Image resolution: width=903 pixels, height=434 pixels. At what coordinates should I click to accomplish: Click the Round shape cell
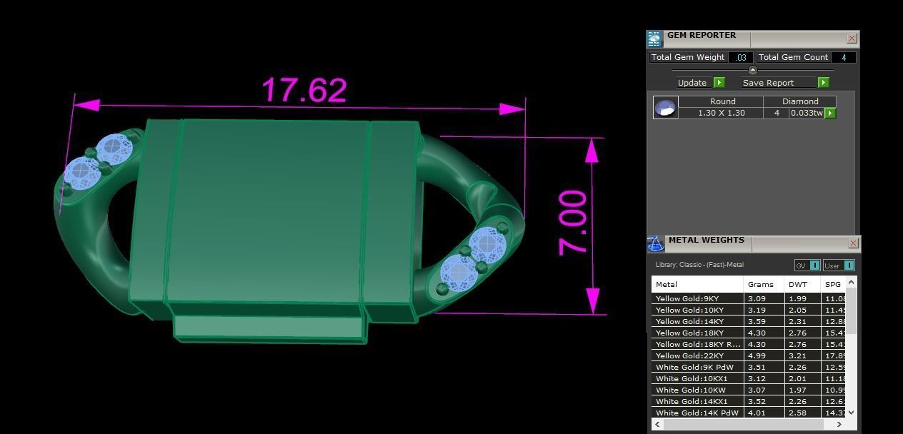coord(722,101)
